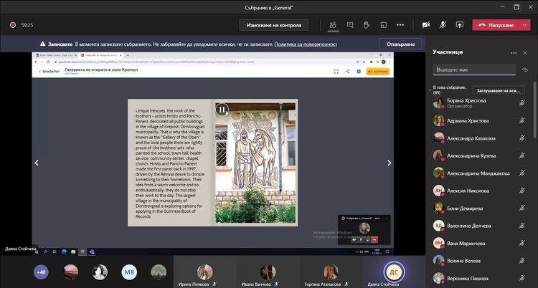
Task: Open the meeting chat icon
Action: click(x=350, y=25)
